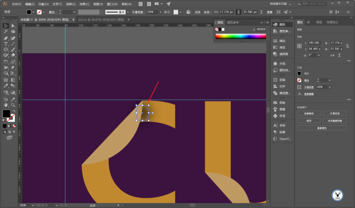Click the 重新着色 button
Screen dimensions: 355x208
(x=322, y=128)
